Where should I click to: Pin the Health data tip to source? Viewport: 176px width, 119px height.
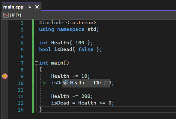click(105, 83)
